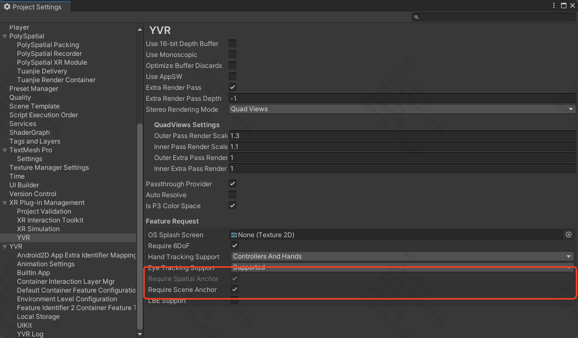Disable the Extra Render Pass checkbox
Screen dimensions: 578x338
tap(233, 88)
